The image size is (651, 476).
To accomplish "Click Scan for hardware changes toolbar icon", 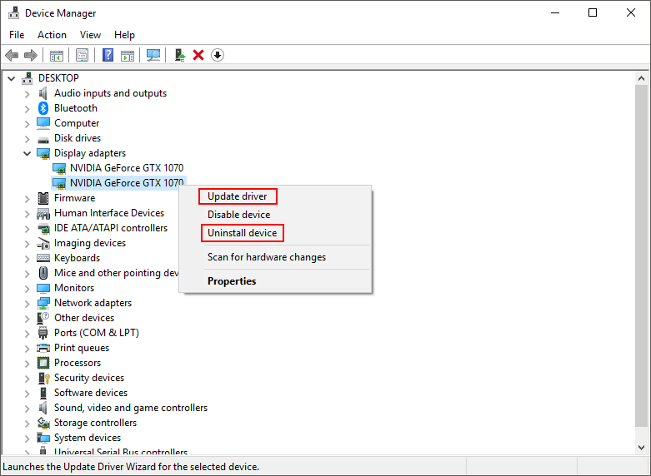I will 153,55.
